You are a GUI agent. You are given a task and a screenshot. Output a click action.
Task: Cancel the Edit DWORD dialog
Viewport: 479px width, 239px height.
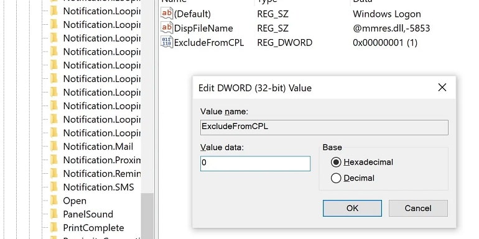tap(418, 208)
